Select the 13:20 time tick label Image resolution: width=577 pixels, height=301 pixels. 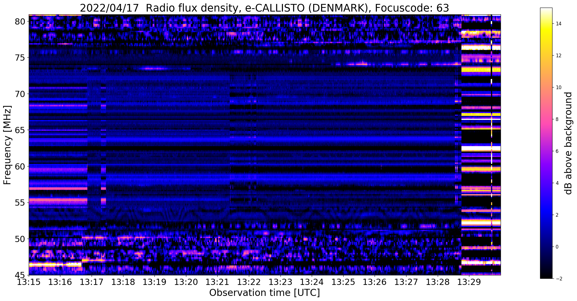pos(186,282)
